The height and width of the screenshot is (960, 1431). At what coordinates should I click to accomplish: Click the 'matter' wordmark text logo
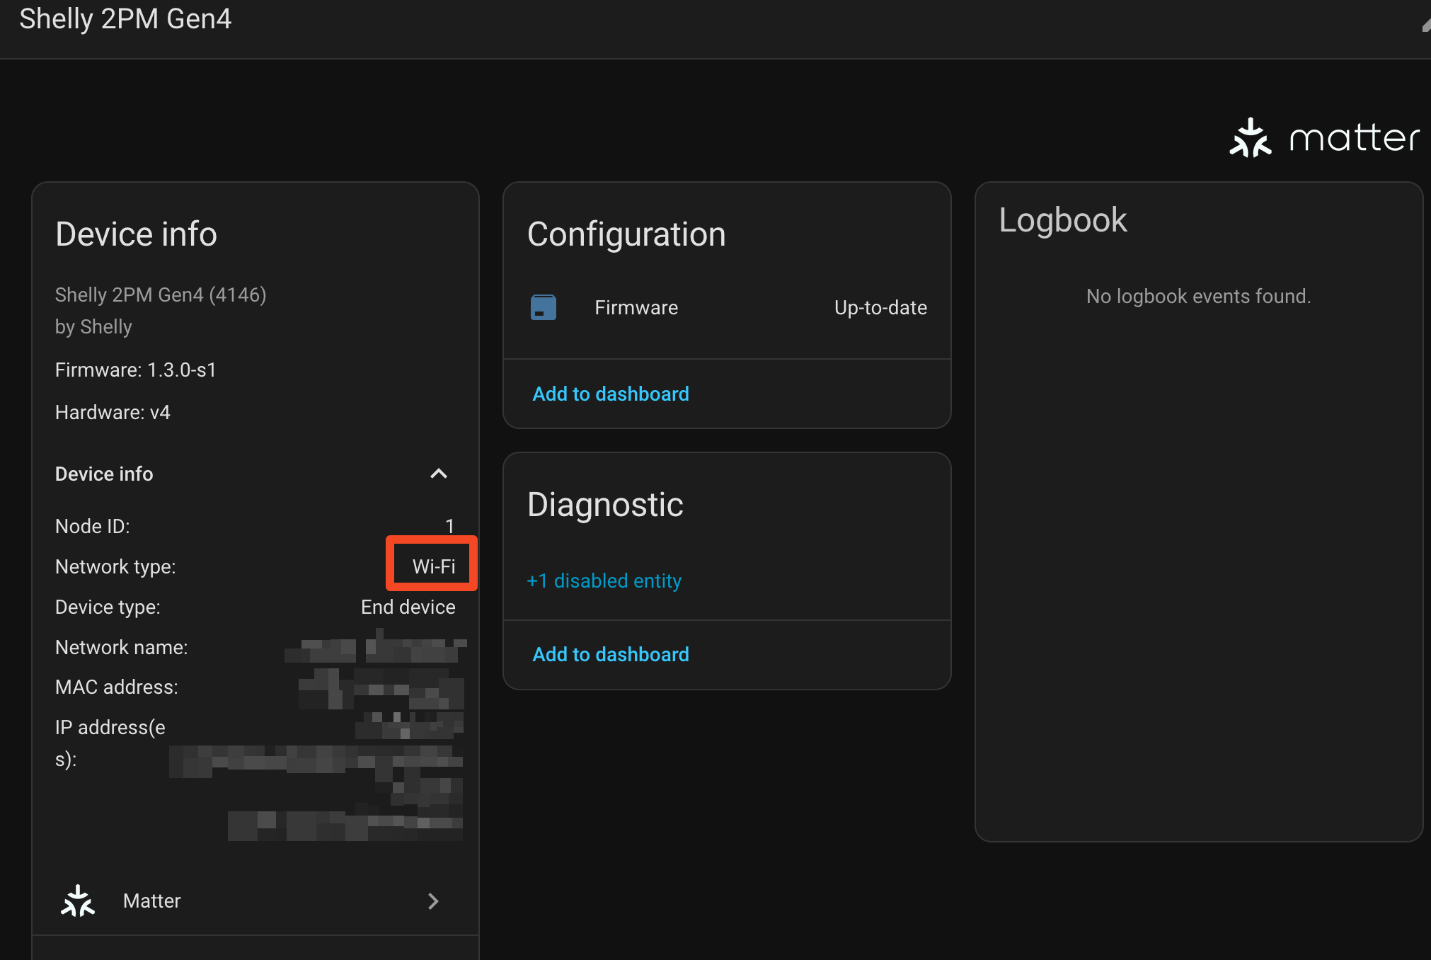coord(1354,138)
